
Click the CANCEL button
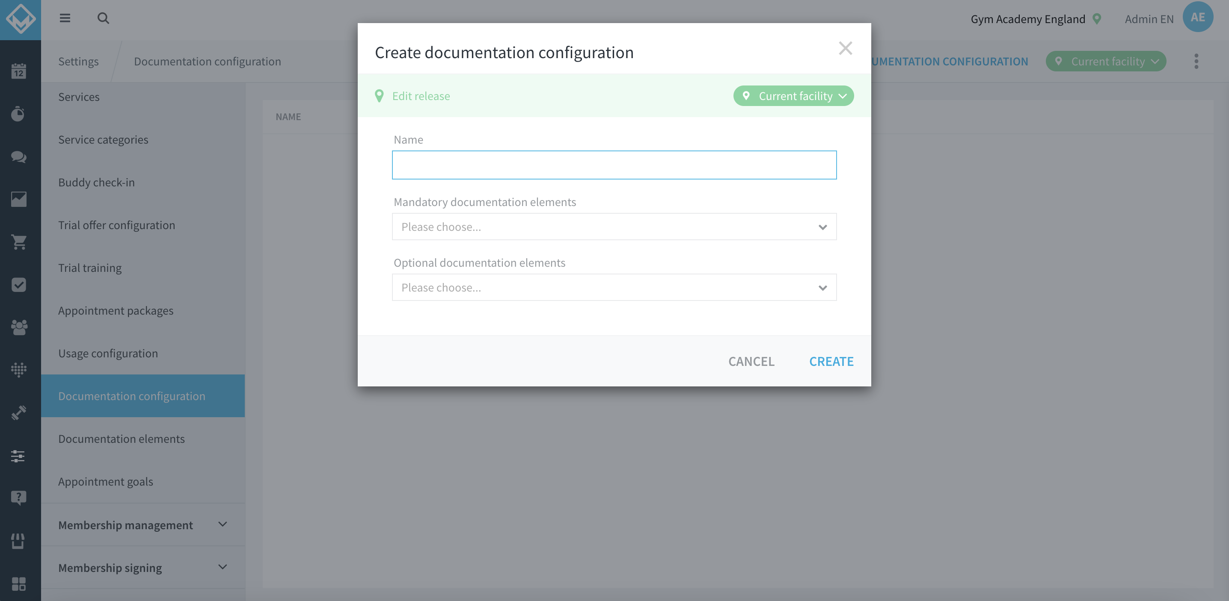(751, 361)
